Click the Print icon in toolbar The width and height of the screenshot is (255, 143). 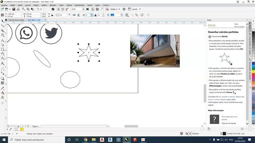click(x=18, y=9)
